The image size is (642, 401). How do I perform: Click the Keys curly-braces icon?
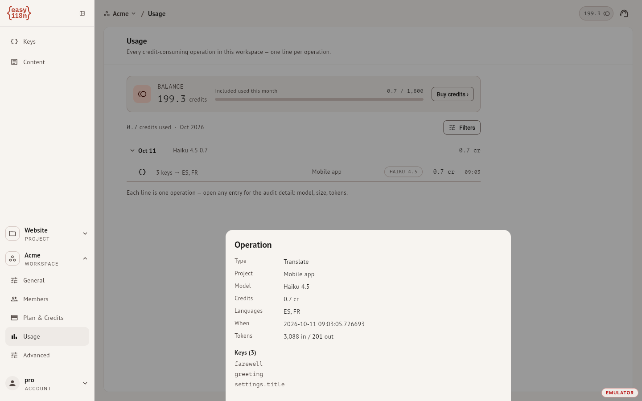14,41
